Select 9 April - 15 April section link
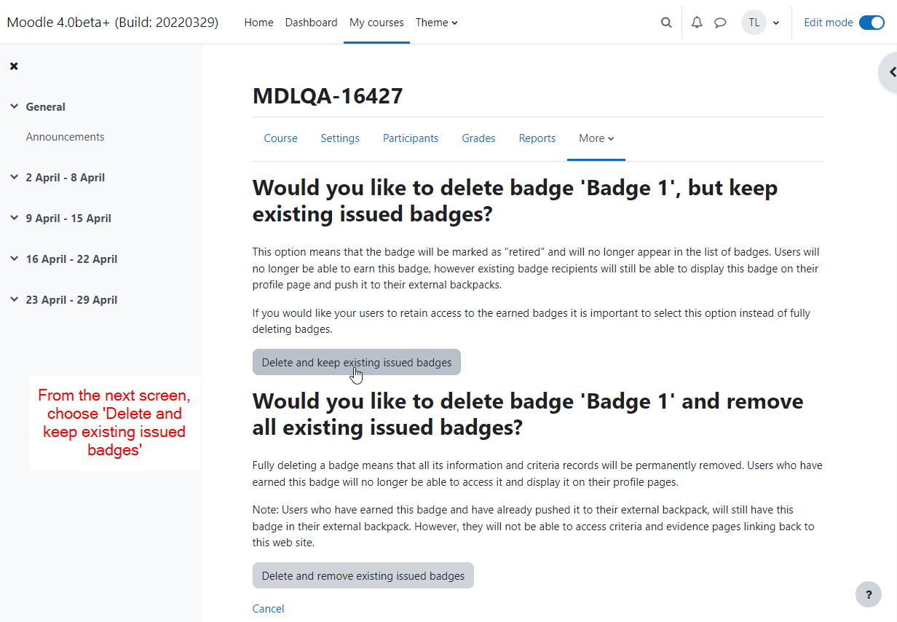The image size is (897, 622). click(68, 218)
